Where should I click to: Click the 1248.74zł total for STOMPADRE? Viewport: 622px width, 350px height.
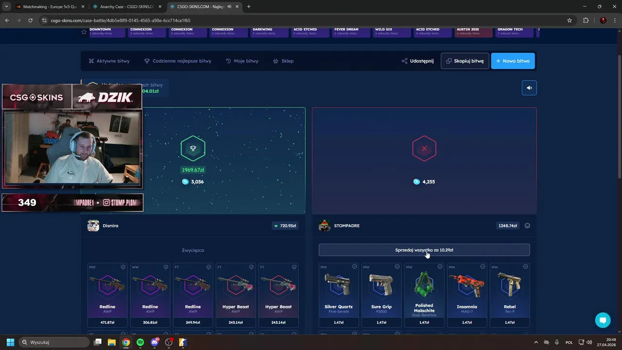pyautogui.click(x=507, y=226)
